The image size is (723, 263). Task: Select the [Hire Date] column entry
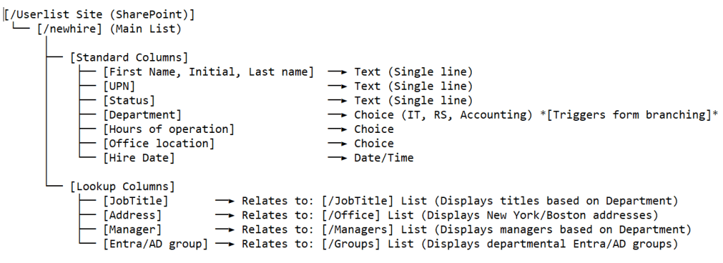(x=139, y=158)
